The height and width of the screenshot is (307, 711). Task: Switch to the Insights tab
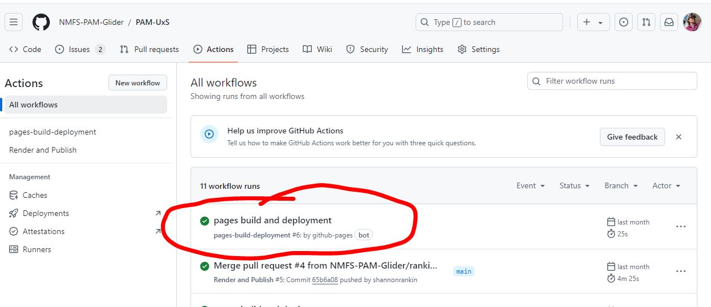422,49
